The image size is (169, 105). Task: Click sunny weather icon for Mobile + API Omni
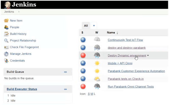coord(97,63)
